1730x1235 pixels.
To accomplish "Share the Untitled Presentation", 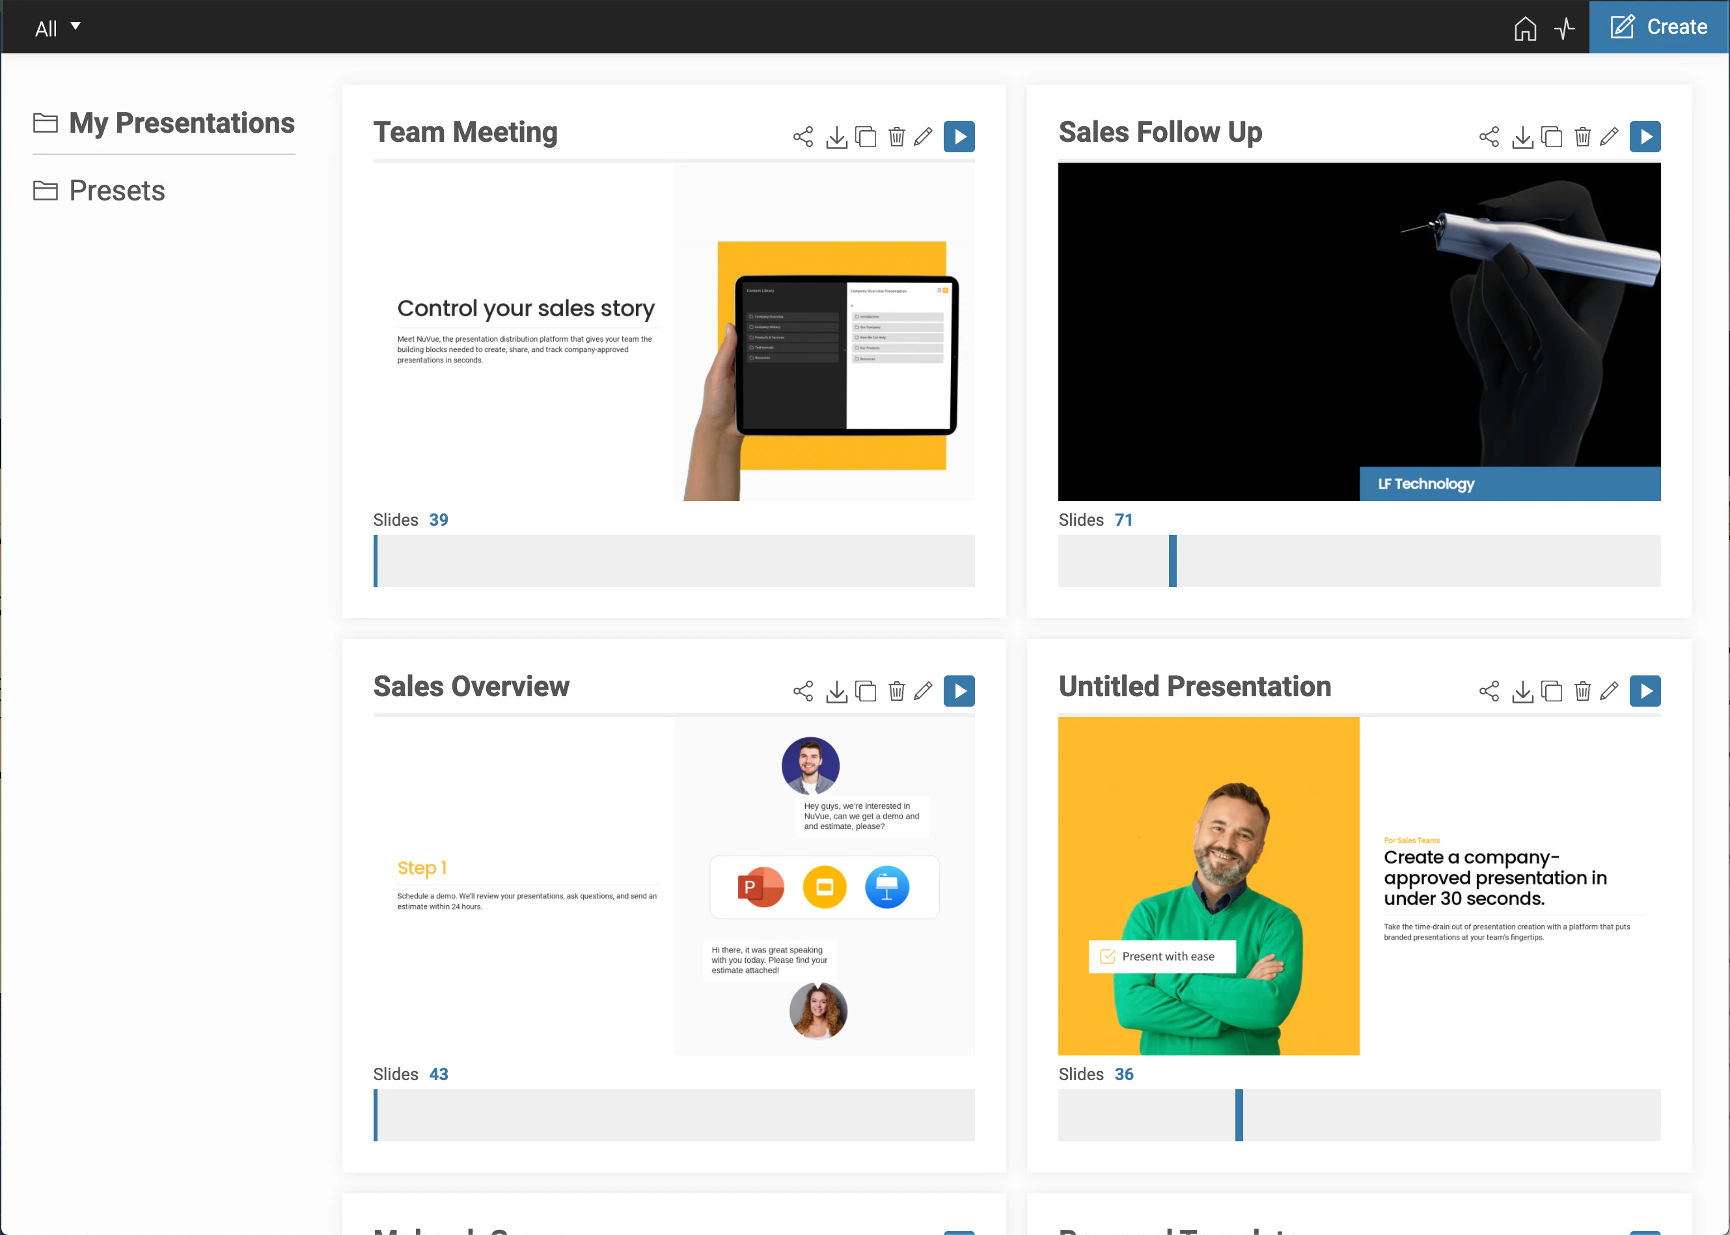I will point(1489,691).
